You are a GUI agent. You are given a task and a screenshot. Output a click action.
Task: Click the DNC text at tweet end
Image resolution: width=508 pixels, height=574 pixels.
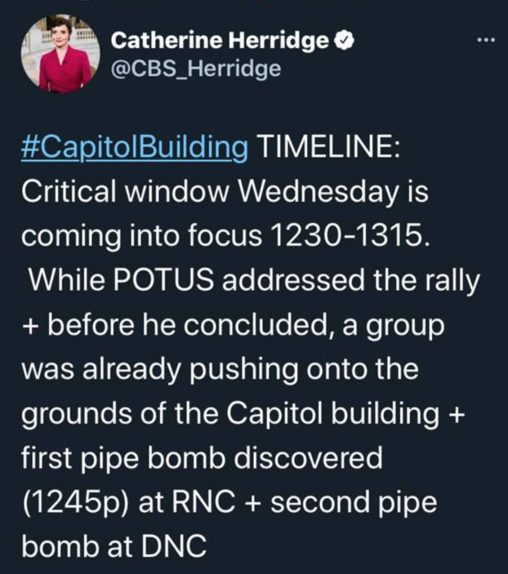[174, 547]
